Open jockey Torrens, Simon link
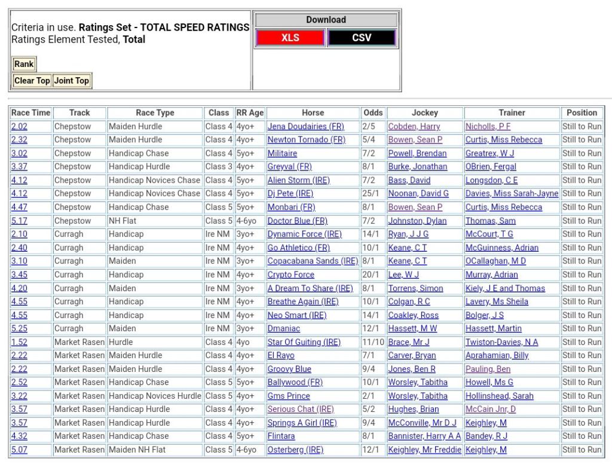Image resolution: width=612 pixels, height=464 pixels. [415, 288]
